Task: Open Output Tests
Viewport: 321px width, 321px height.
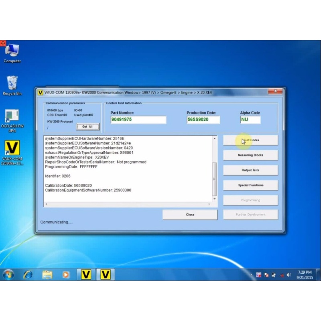Action: pyautogui.click(x=250, y=170)
